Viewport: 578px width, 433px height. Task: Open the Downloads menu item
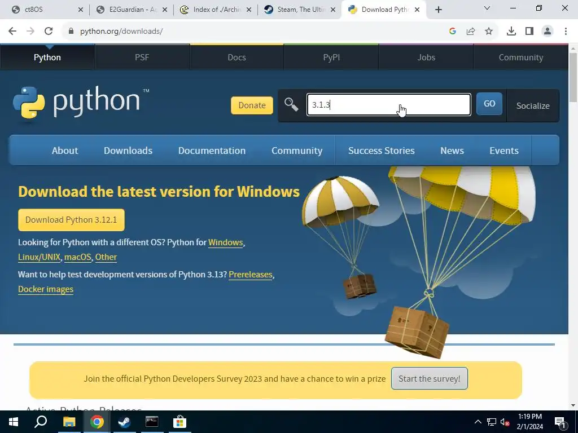coord(128,150)
